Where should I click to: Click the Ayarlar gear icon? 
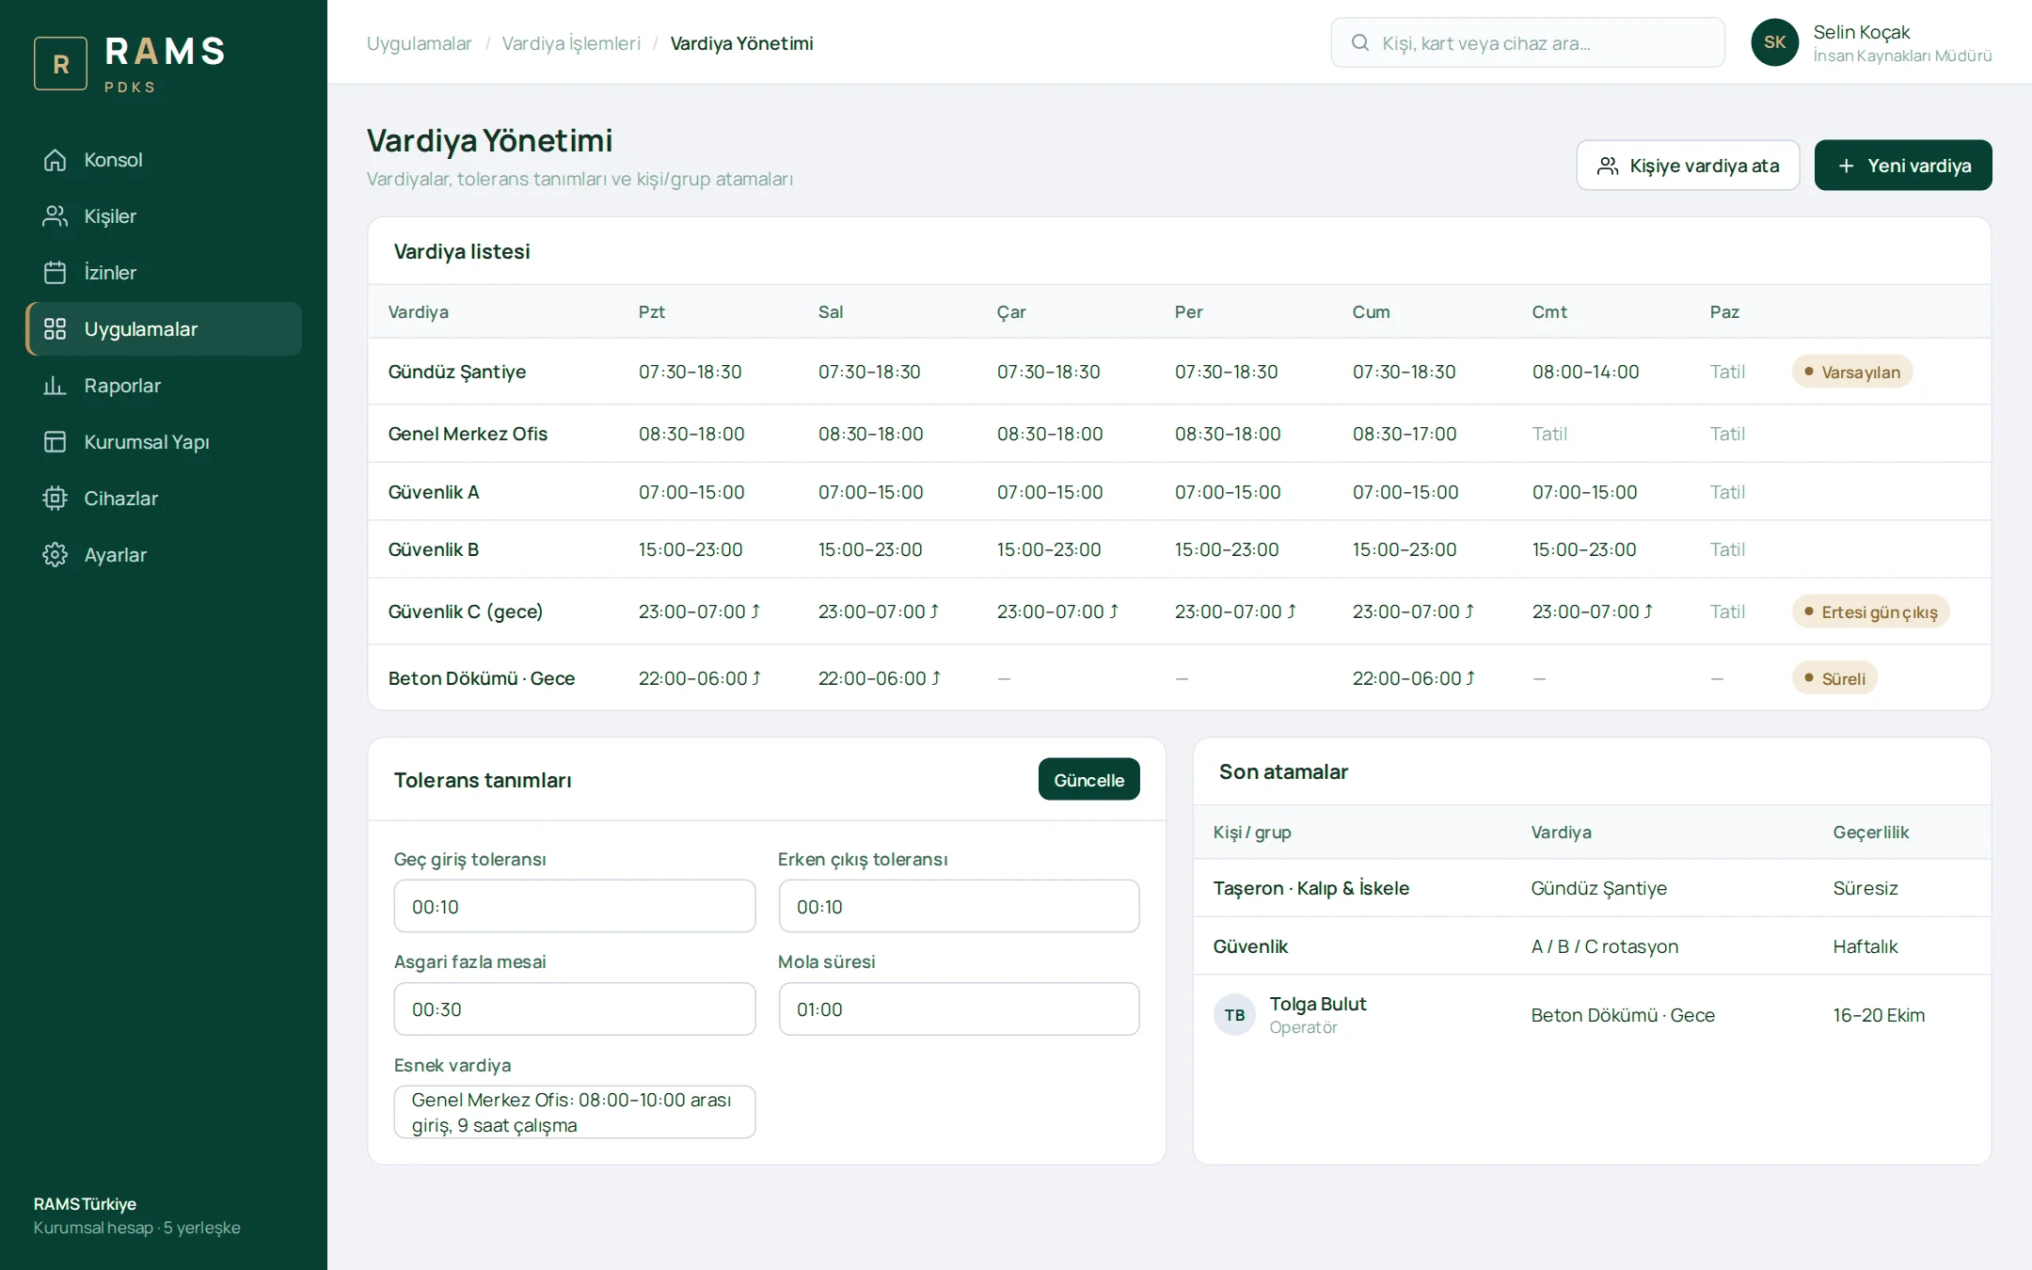pyautogui.click(x=55, y=555)
